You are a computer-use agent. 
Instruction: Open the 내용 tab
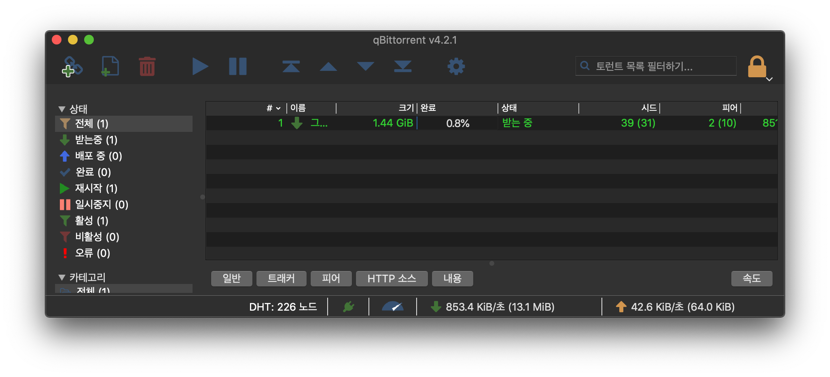453,278
